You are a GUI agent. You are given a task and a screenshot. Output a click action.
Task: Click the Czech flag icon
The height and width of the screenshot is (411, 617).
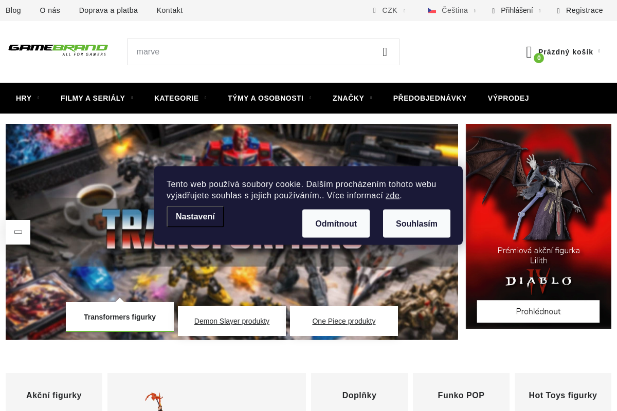pyautogui.click(x=432, y=10)
